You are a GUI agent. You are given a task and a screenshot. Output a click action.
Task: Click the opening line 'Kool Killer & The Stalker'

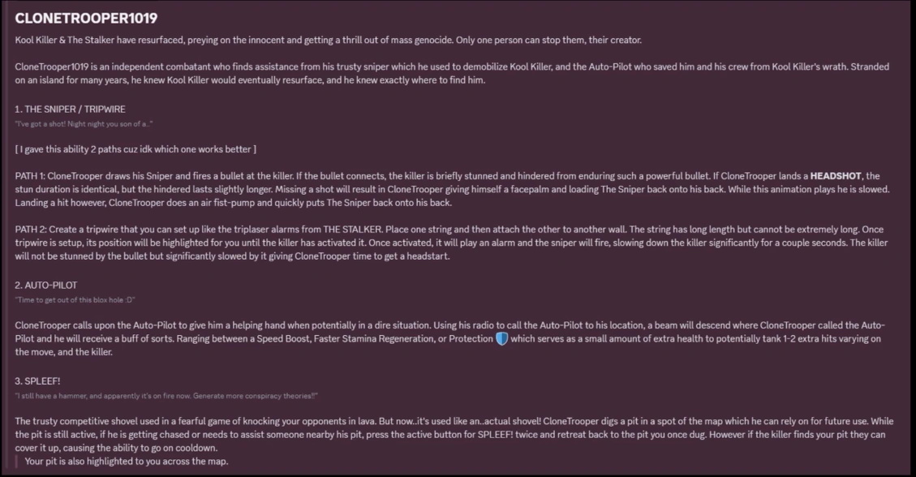[x=329, y=41]
